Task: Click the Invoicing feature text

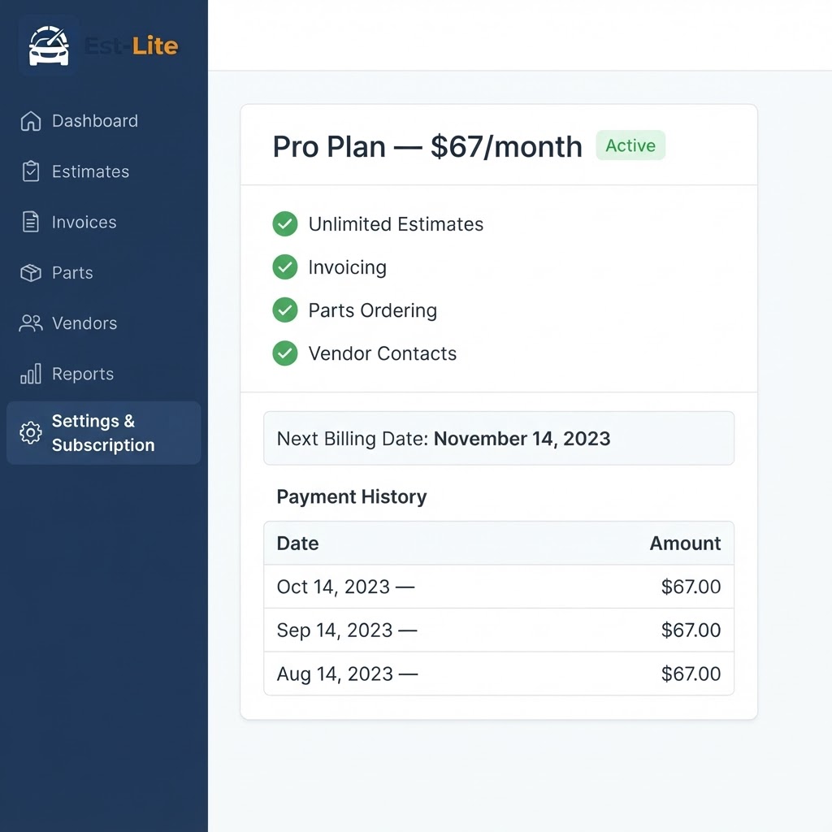Action: click(348, 267)
